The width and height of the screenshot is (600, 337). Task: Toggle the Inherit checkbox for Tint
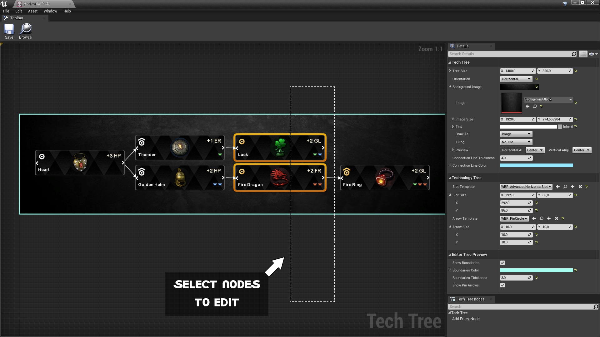(560, 126)
